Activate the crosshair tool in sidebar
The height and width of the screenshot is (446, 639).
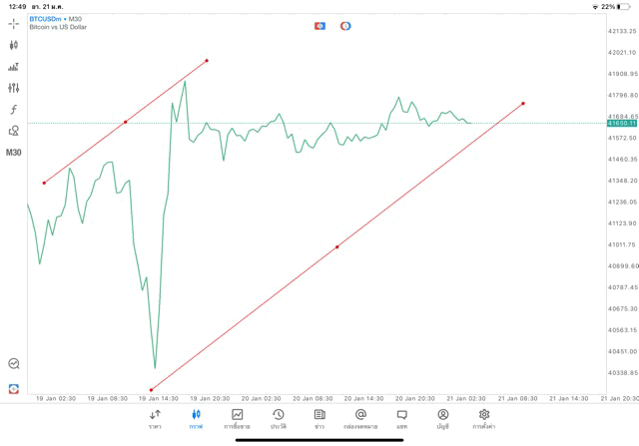coord(14,23)
